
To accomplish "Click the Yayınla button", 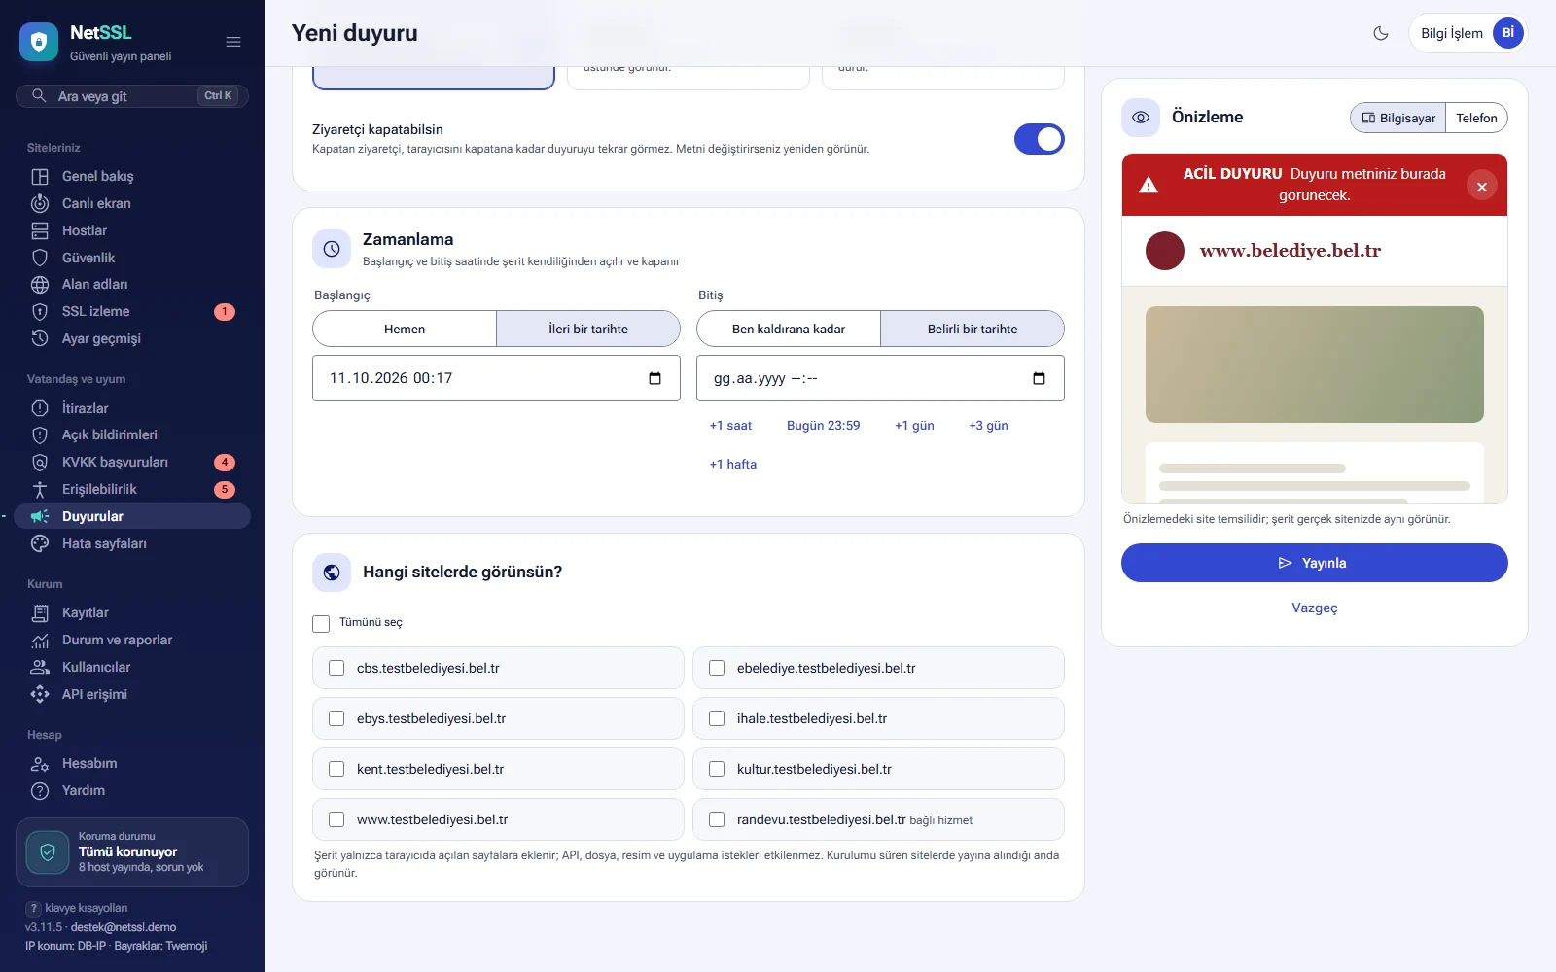I will [1315, 563].
